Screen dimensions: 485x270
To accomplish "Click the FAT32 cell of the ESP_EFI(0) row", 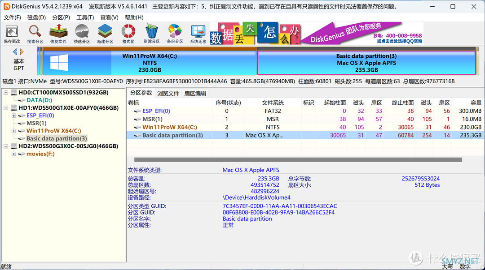I will point(273,111).
